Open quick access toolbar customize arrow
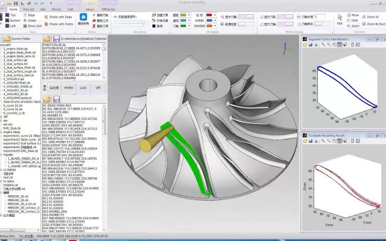Viewport: 386px width, 241px height. tap(51, 3)
